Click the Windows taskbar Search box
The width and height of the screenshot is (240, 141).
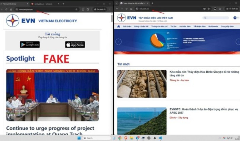click(x=97, y=138)
